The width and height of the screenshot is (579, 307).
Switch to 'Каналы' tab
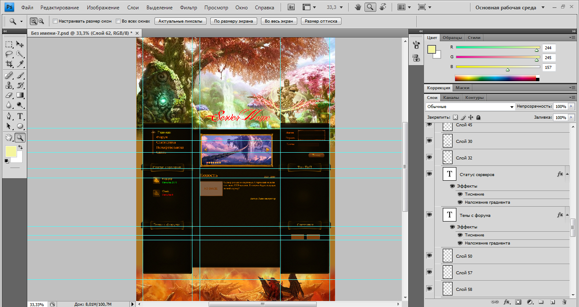pos(451,97)
